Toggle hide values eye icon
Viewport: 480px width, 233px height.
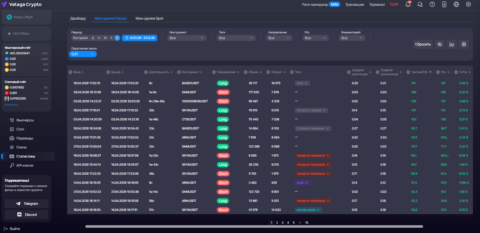coord(439,44)
